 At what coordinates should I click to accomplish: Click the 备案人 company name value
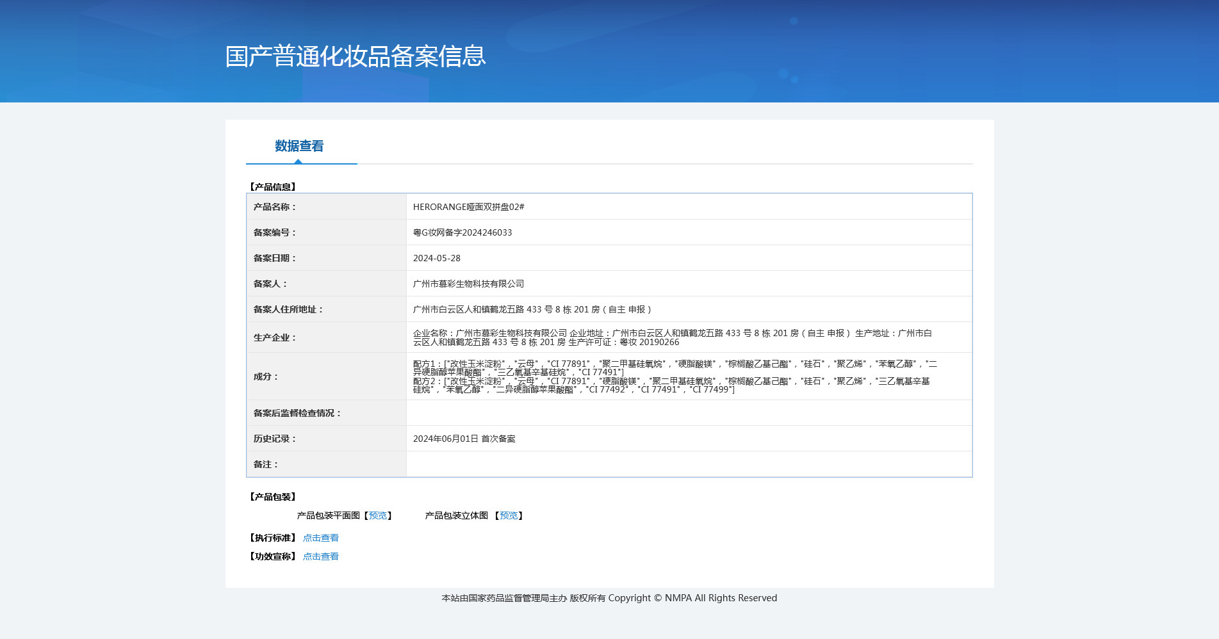point(469,284)
